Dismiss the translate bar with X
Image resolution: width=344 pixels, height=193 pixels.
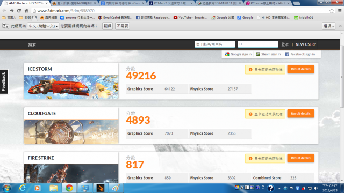340,26
